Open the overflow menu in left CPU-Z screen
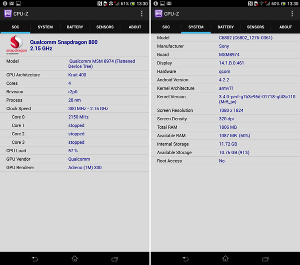Image resolution: width=300 pixels, height=265 pixels. [141, 14]
